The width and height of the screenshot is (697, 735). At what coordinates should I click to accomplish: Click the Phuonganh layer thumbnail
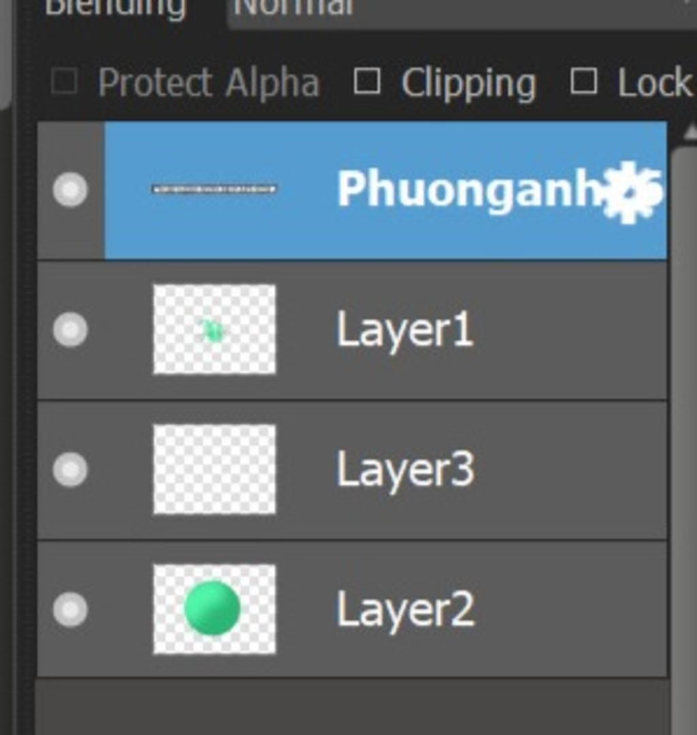click(x=214, y=189)
